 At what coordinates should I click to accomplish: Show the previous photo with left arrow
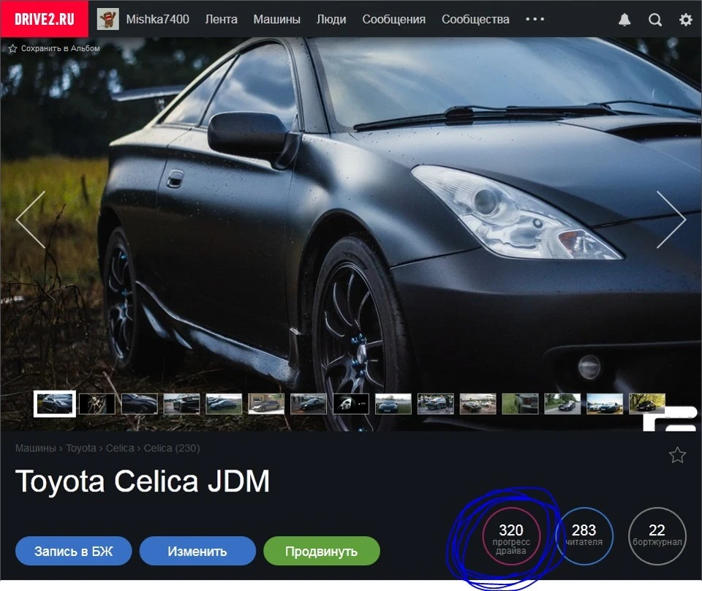pos(31,219)
